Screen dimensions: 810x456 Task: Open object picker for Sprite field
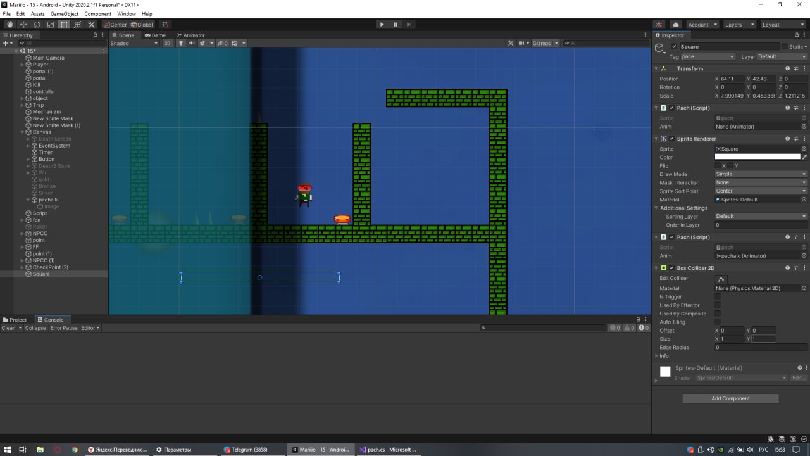(x=804, y=149)
